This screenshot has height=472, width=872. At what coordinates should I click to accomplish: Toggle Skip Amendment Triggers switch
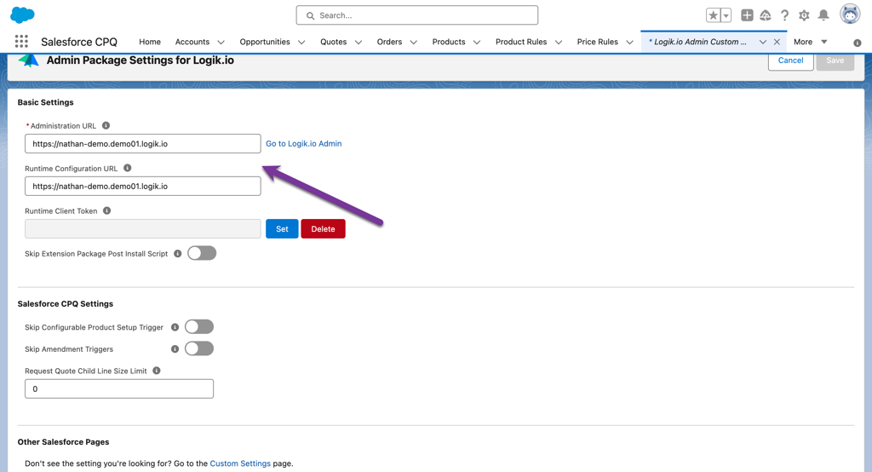click(199, 348)
